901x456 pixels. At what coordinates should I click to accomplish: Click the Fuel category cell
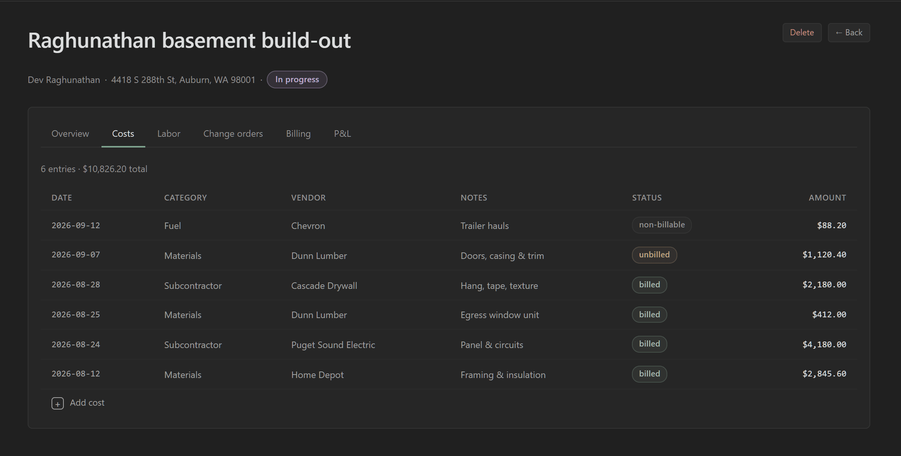[172, 226]
